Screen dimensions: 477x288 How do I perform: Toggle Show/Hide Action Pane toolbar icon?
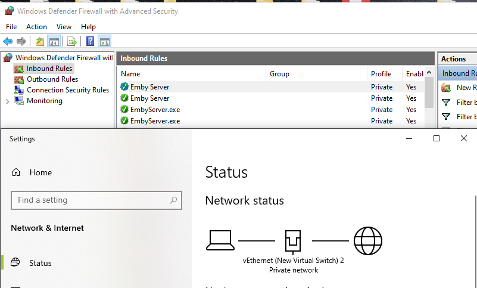(104, 41)
